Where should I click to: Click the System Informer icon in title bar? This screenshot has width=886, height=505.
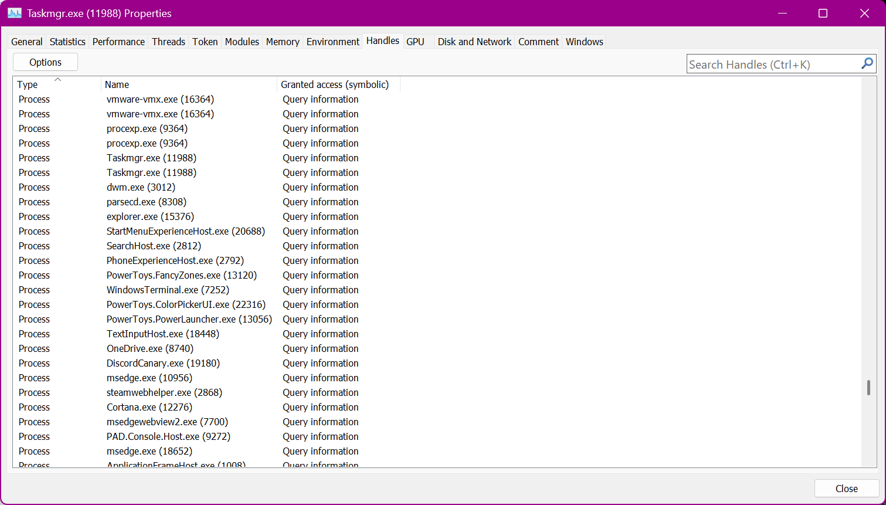(x=14, y=12)
